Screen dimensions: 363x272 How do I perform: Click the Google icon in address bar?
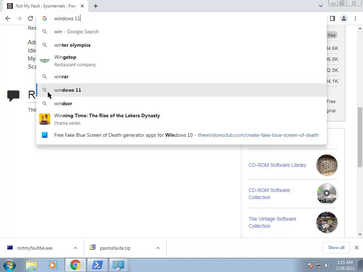pyautogui.click(x=45, y=18)
